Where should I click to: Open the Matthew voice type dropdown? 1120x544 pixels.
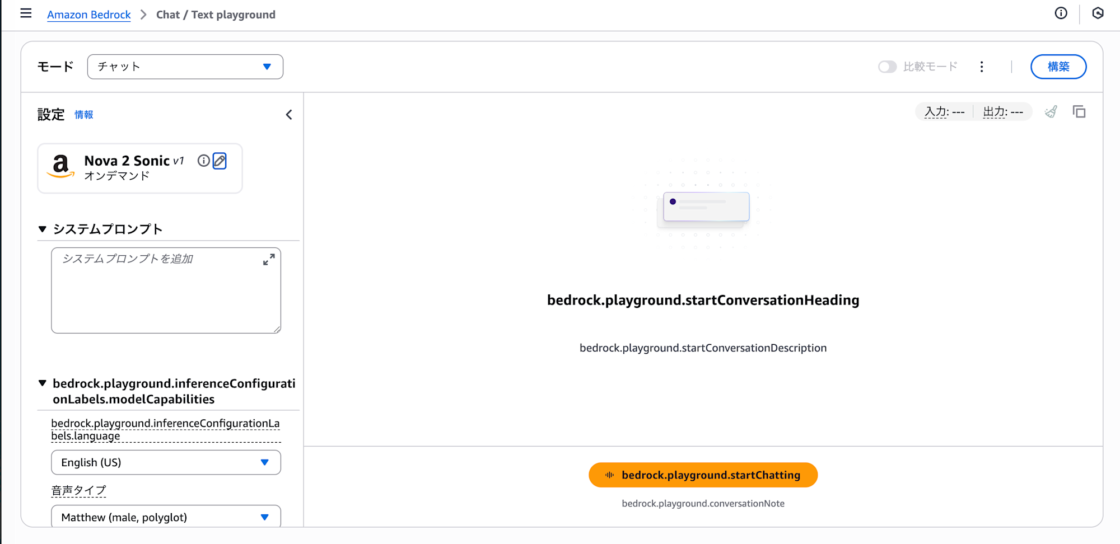tap(166, 517)
